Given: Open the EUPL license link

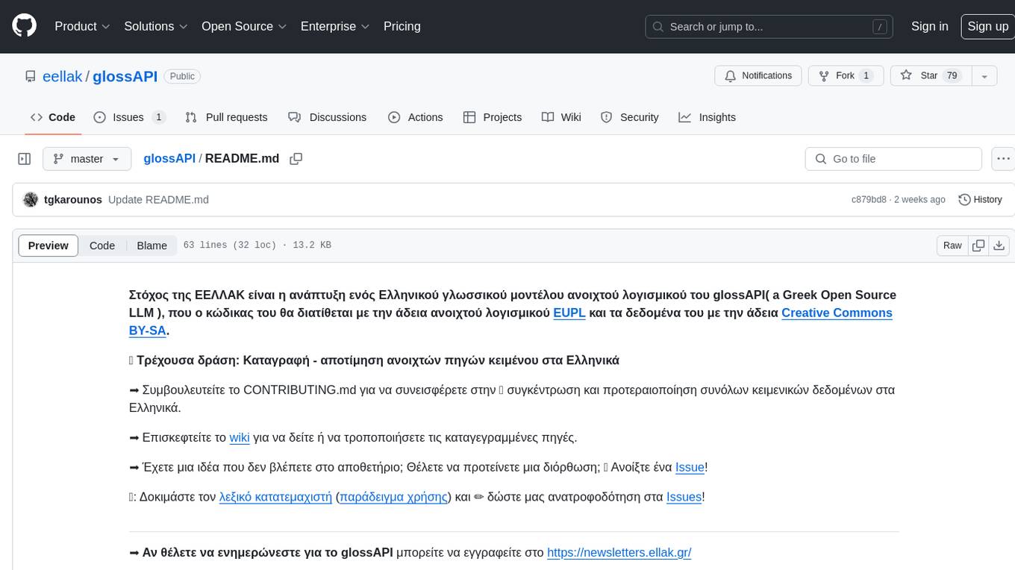Looking at the screenshot, I should coord(569,313).
